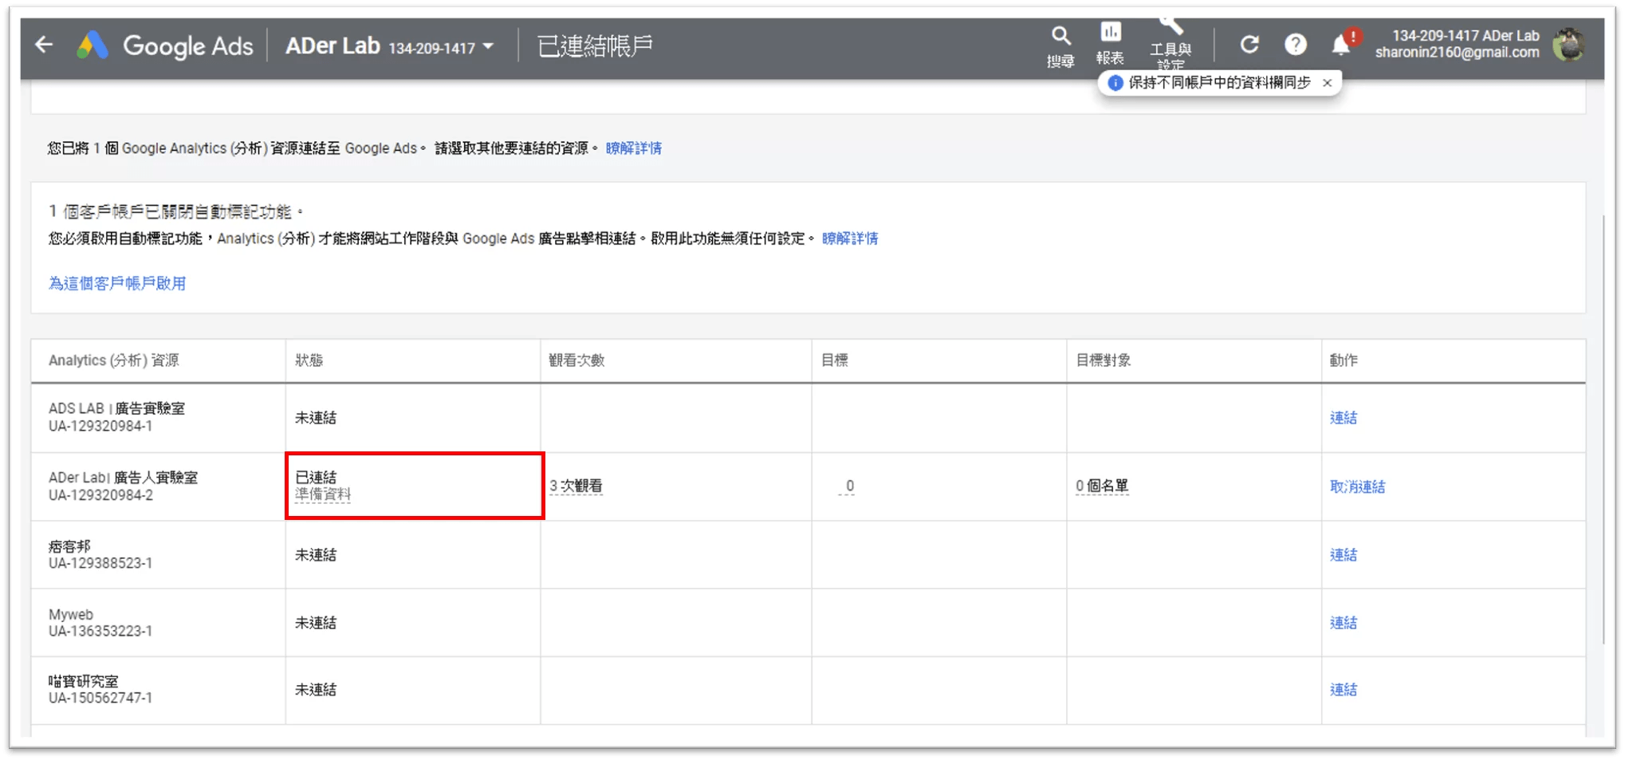The width and height of the screenshot is (1625, 760).
Task: Click 連結 for 痞客邦 property
Action: tap(1344, 555)
